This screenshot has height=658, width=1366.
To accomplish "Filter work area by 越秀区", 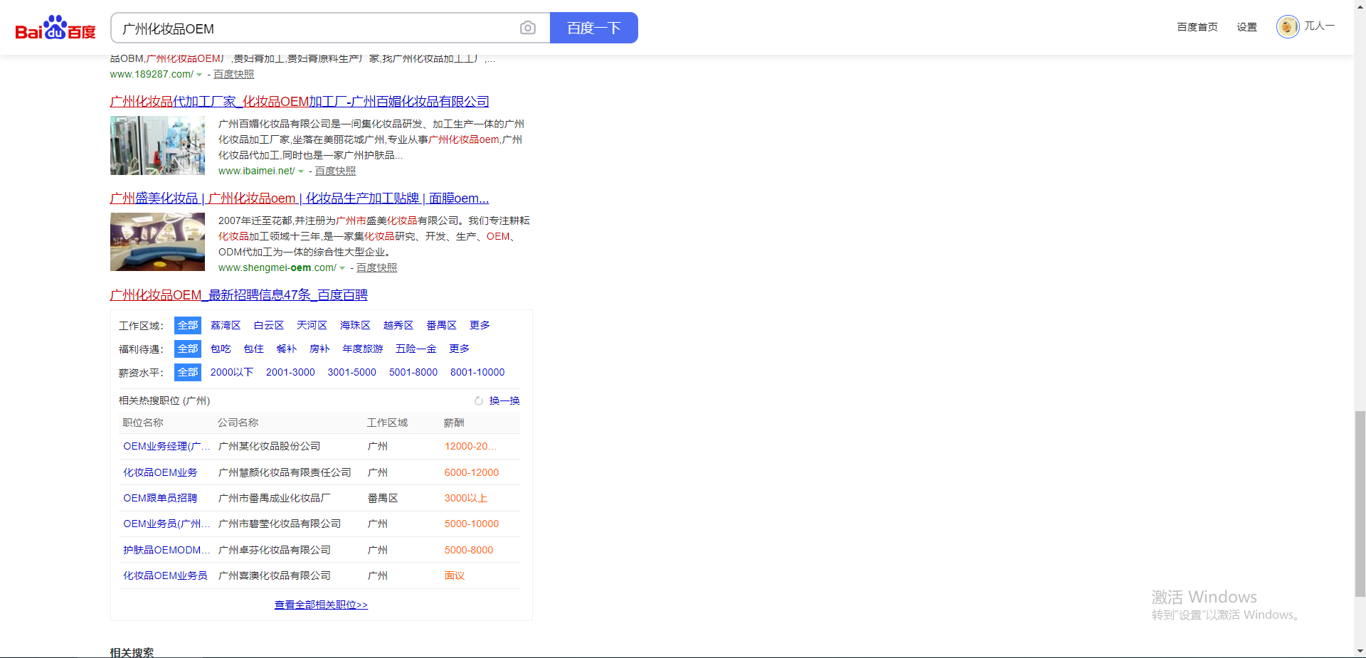I will pos(398,325).
